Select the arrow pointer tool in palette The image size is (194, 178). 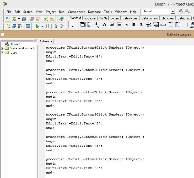72,25
